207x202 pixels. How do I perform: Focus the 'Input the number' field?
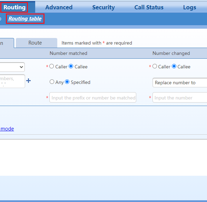tap(179, 98)
